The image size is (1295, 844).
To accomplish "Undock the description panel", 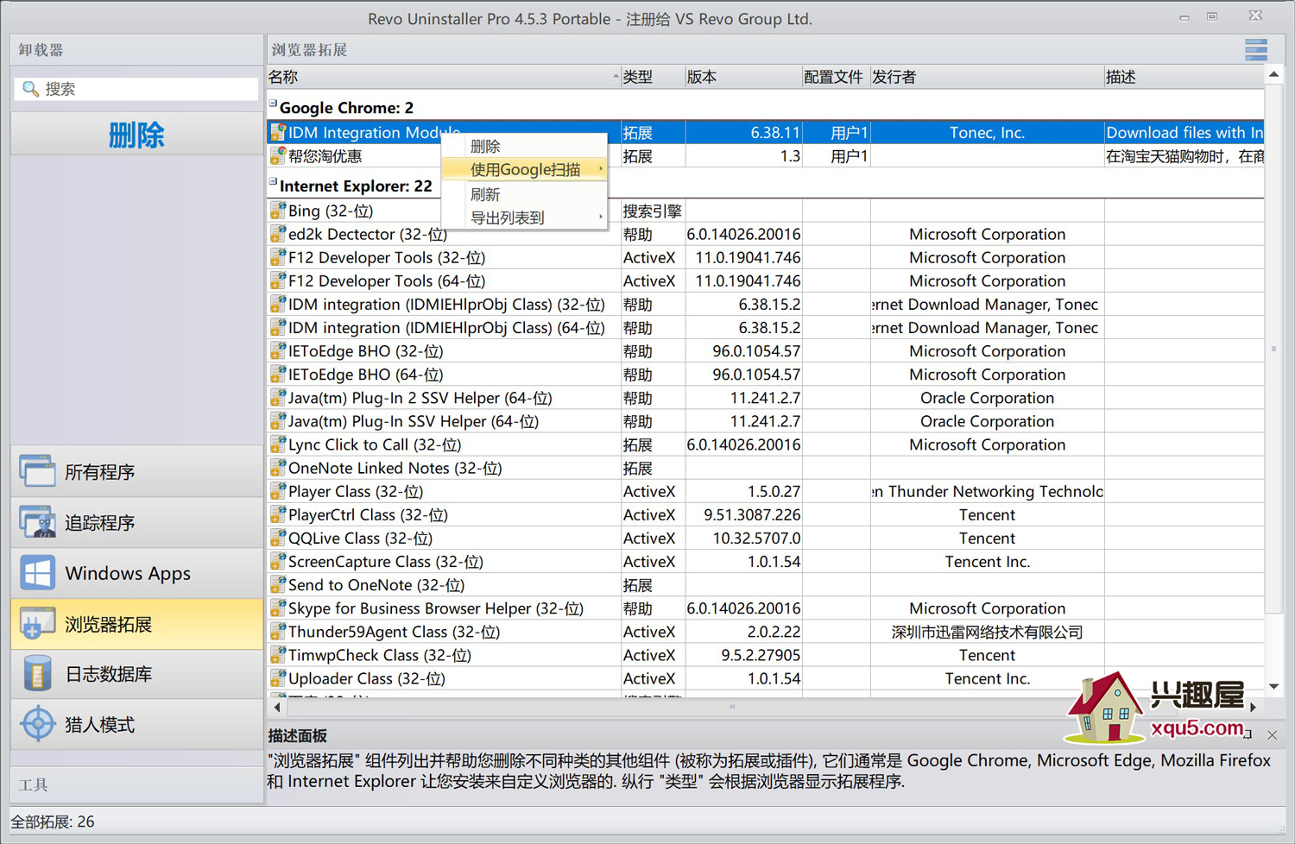I will point(1248,735).
